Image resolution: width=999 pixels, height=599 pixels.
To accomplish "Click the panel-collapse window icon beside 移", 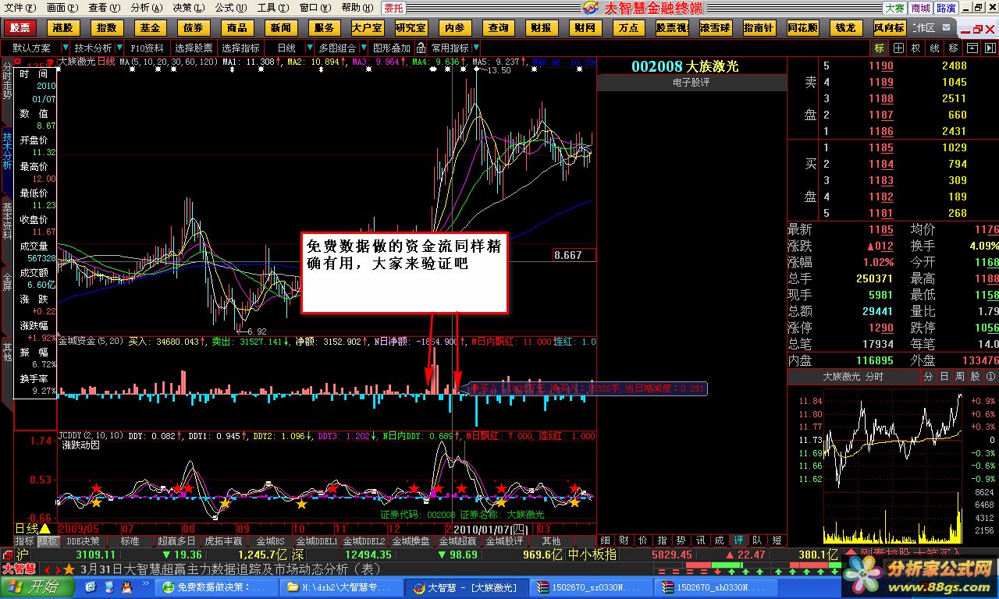I will point(971,48).
